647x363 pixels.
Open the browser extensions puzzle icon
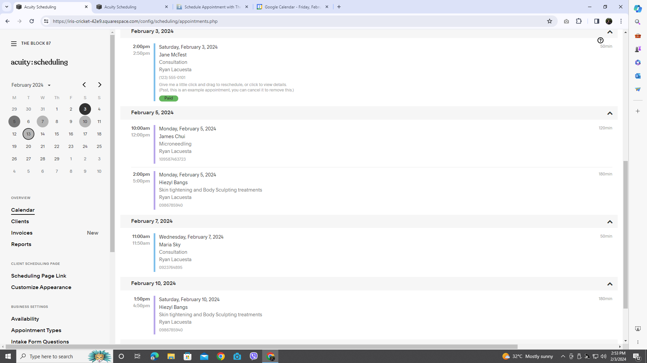tap(579, 21)
